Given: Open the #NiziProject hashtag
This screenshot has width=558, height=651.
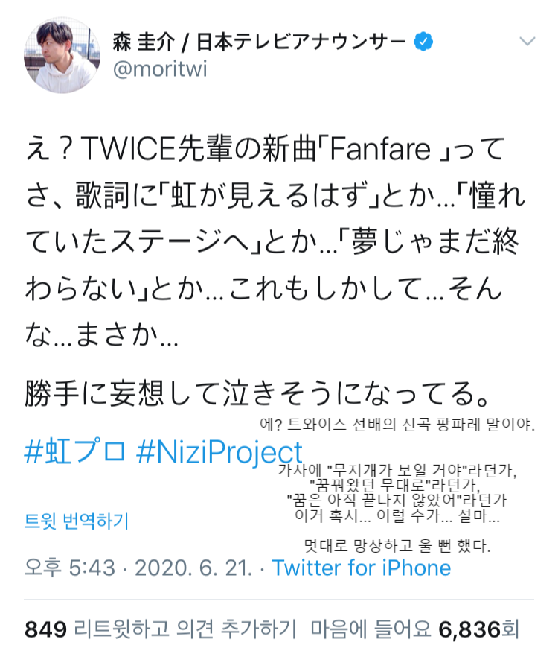Looking at the screenshot, I should coord(219,452).
